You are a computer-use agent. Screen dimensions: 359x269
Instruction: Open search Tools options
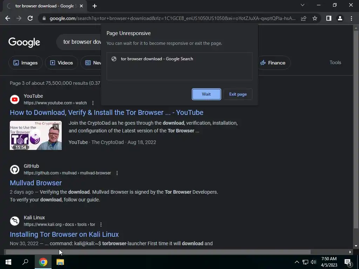(x=335, y=62)
